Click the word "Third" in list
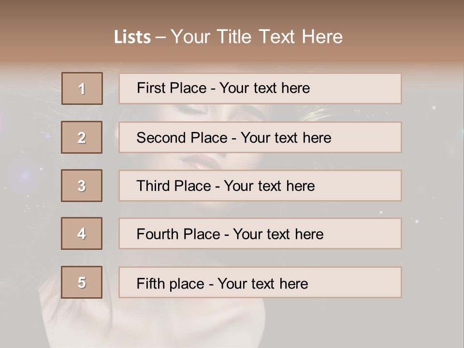Image resolution: width=464 pixels, height=348 pixels. point(154,186)
